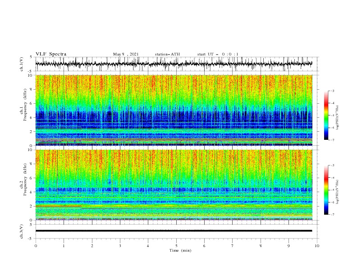Click the "Time (min)" axis label
The height and width of the screenshot is (276, 357).
180,250
